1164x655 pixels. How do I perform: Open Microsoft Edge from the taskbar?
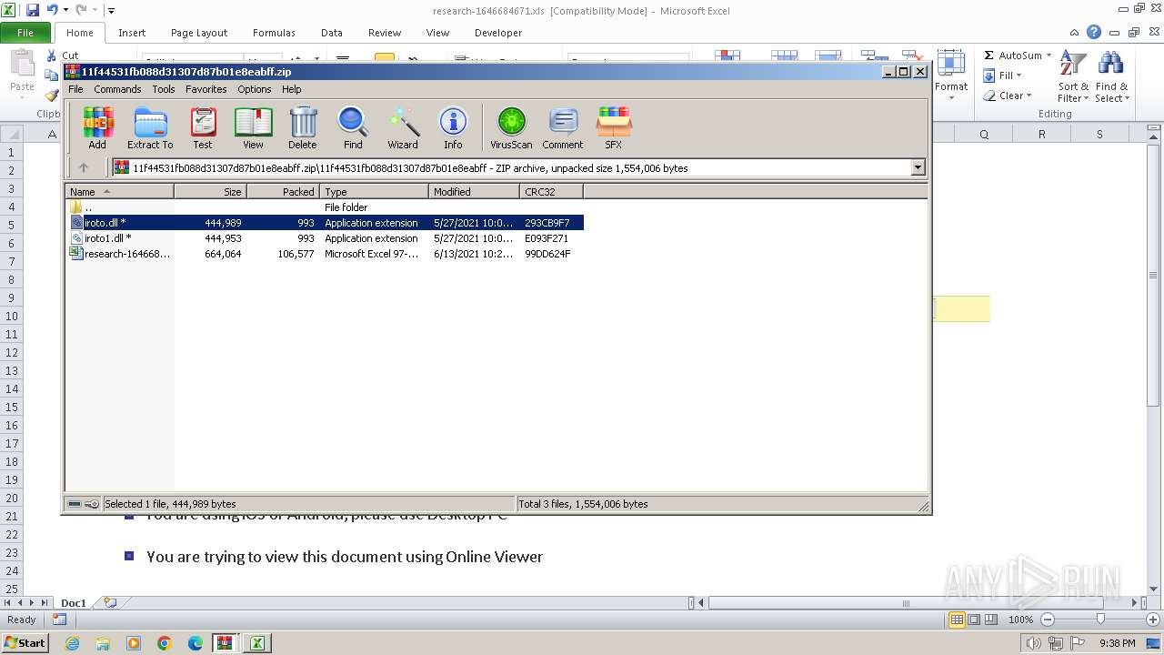(x=196, y=643)
